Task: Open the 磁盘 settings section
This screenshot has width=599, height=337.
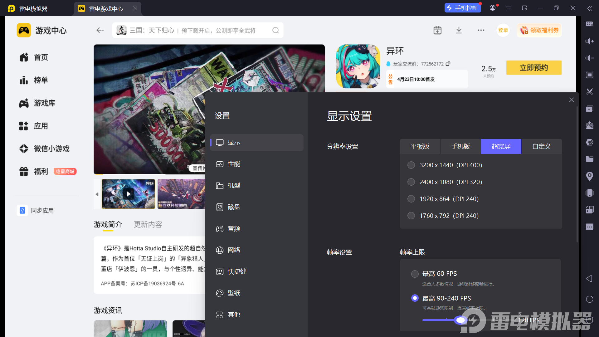Action: click(257, 207)
